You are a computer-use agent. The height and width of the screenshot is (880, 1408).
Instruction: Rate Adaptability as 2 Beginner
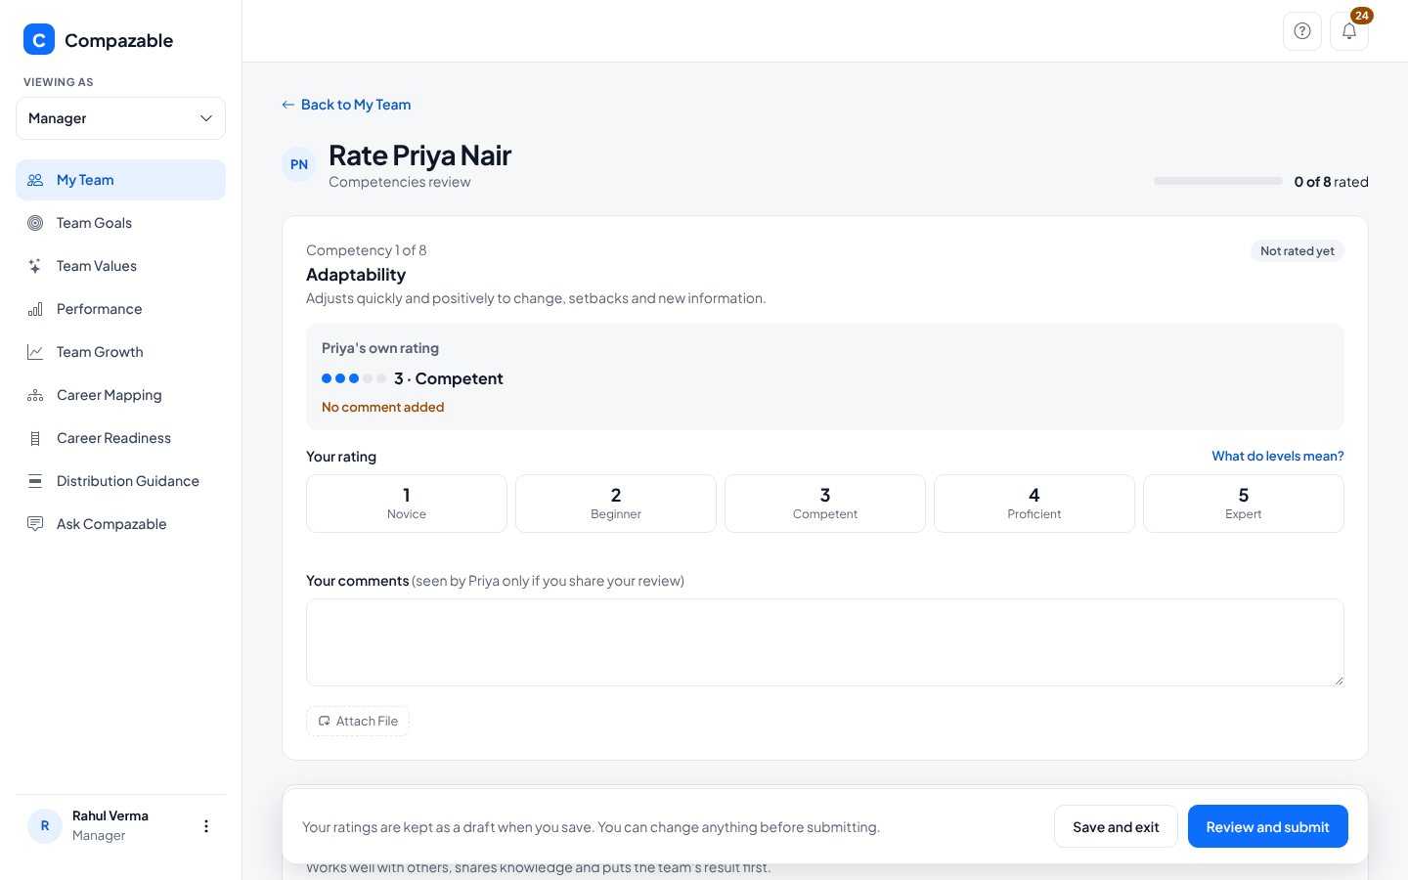pos(616,504)
